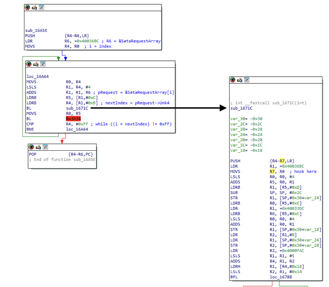Click the LDRH R1, [R4,#0x18] instruction

pyautogui.click(x=267, y=266)
